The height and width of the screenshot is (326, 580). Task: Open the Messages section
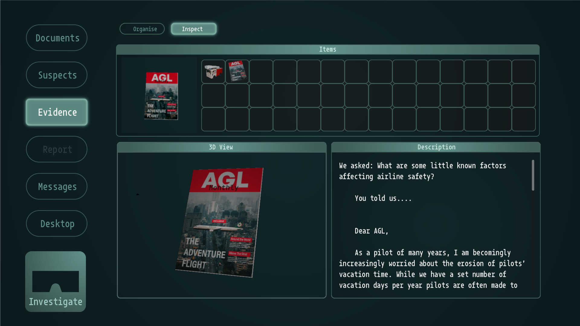coord(57,186)
